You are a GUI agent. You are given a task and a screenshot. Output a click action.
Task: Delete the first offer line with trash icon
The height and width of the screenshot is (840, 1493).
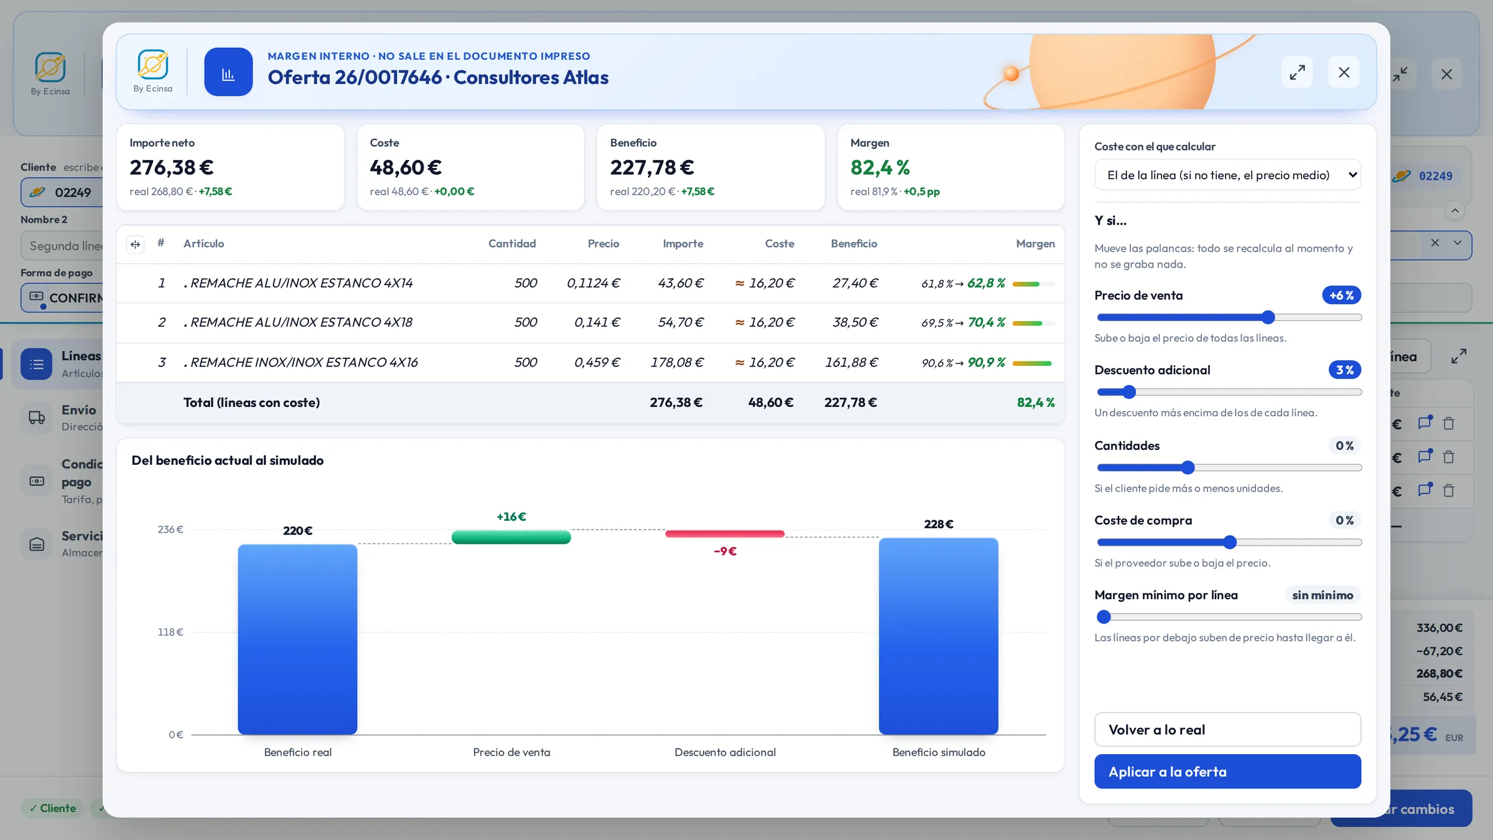pos(1449,424)
